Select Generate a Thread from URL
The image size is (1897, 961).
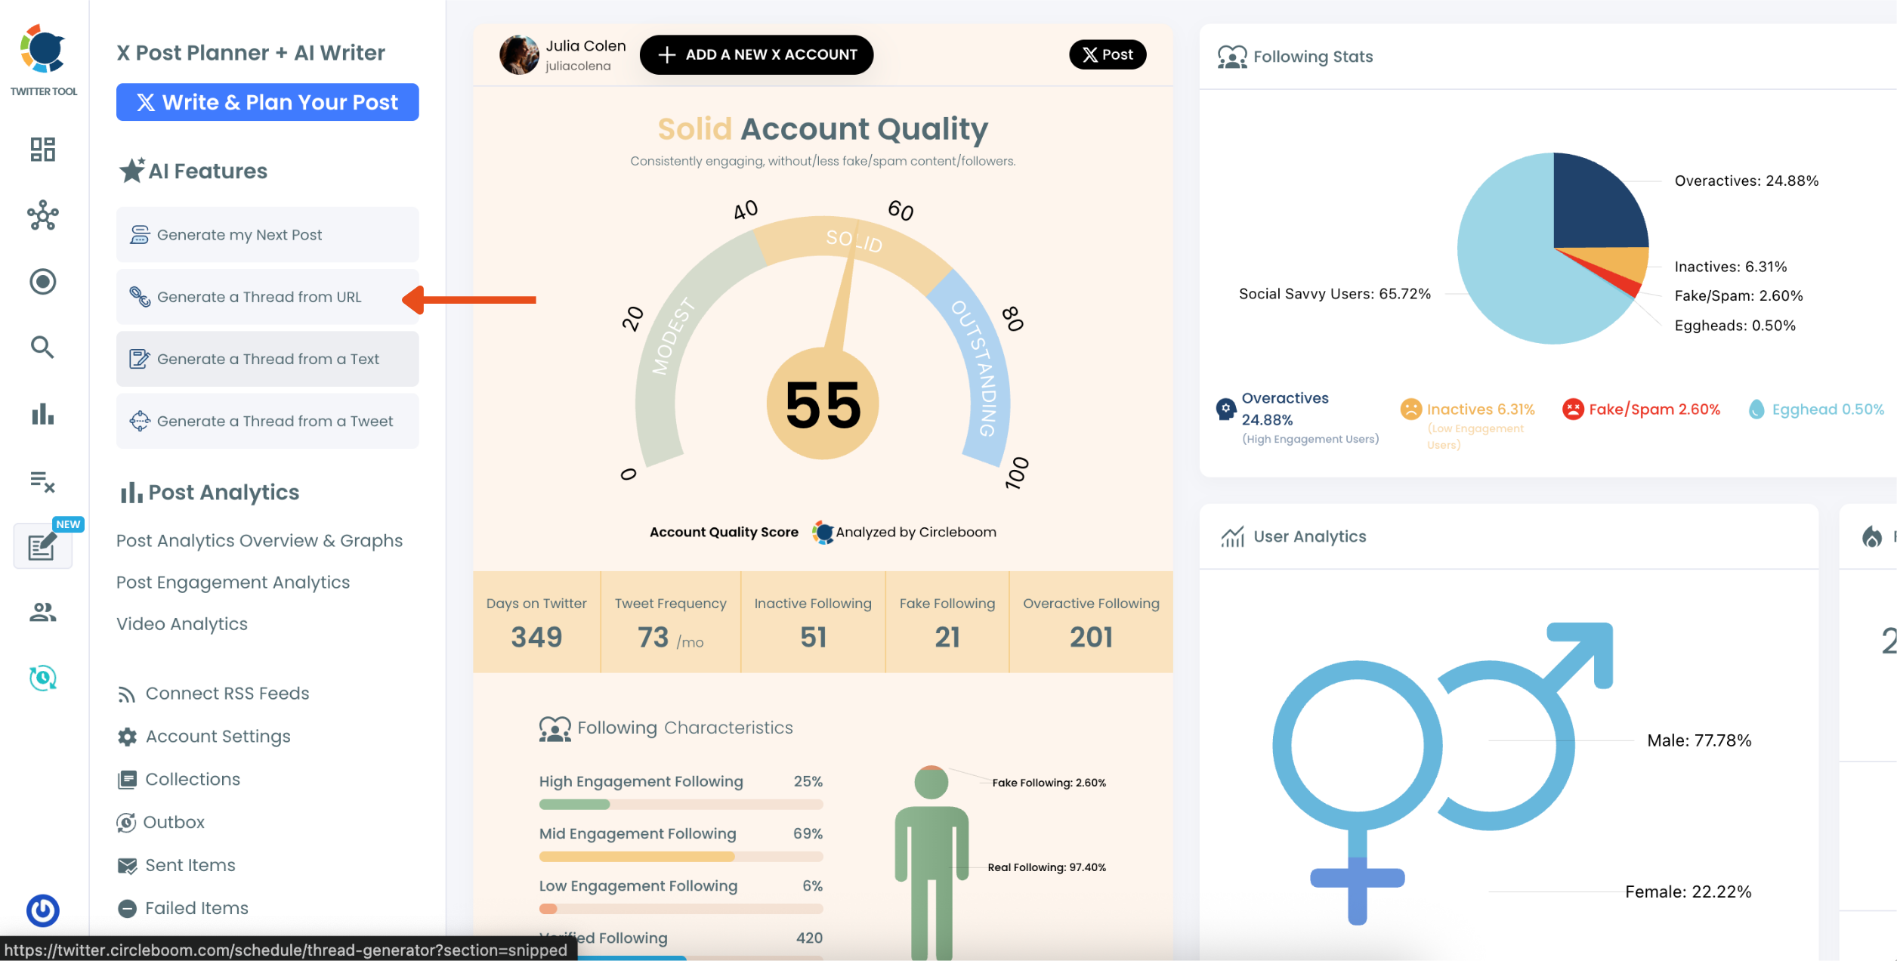pyautogui.click(x=259, y=297)
